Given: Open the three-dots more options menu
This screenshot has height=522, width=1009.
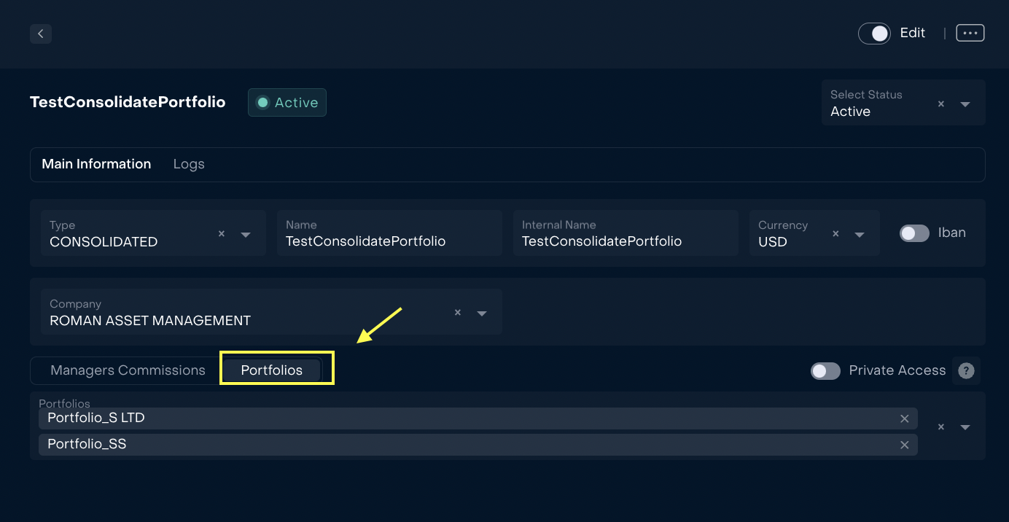Looking at the screenshot, I should click(970, 33).
